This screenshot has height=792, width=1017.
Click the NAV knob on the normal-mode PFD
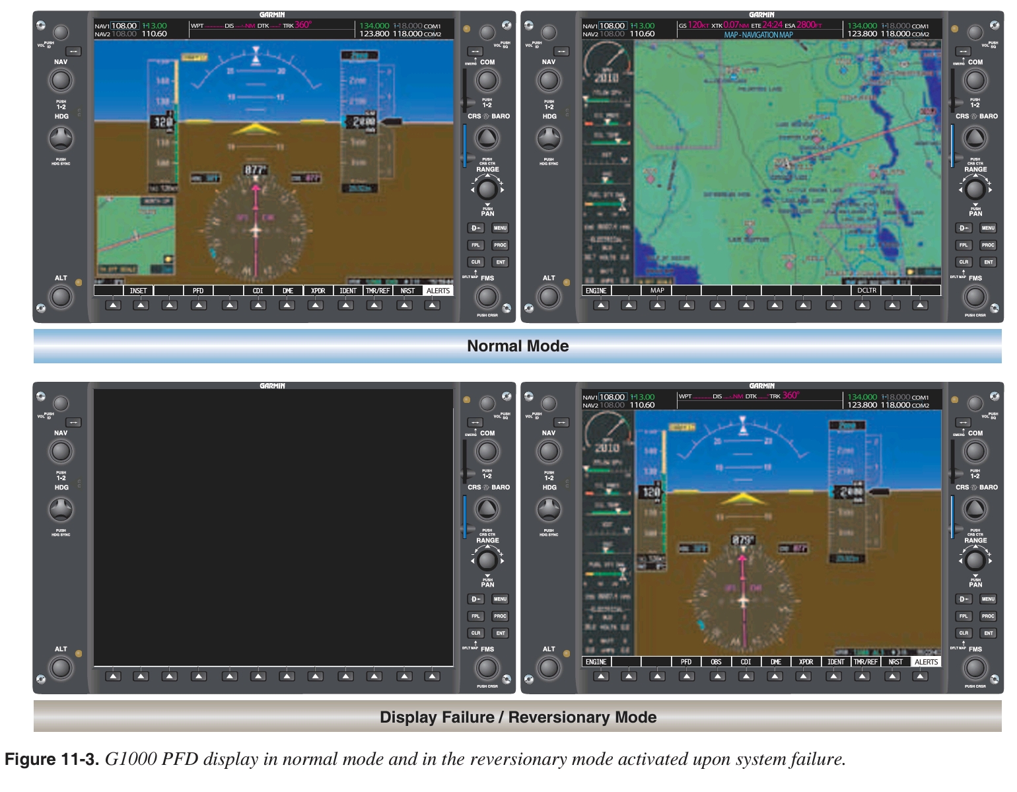(61, 81)
